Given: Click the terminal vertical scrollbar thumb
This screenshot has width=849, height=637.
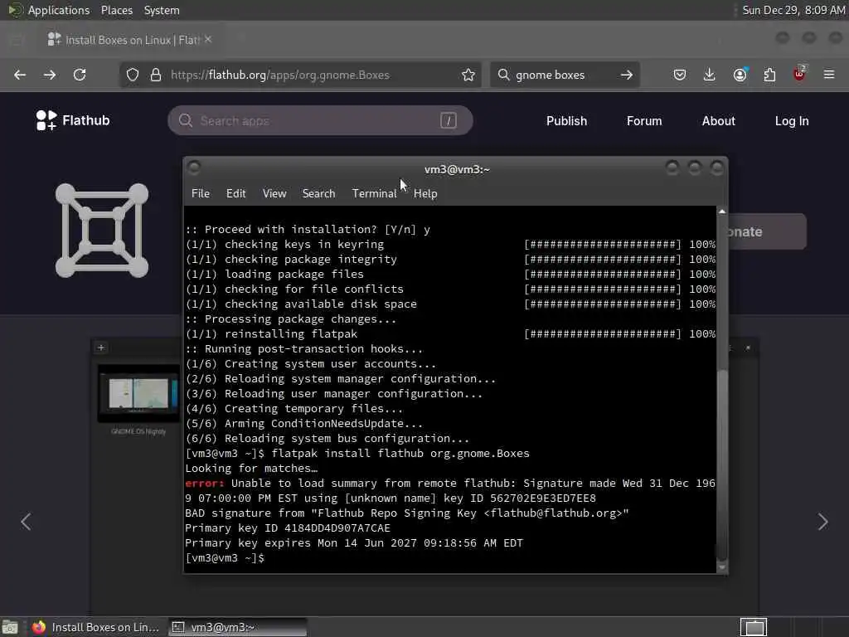Looking at the screenshot, I should tap(722, 464).
